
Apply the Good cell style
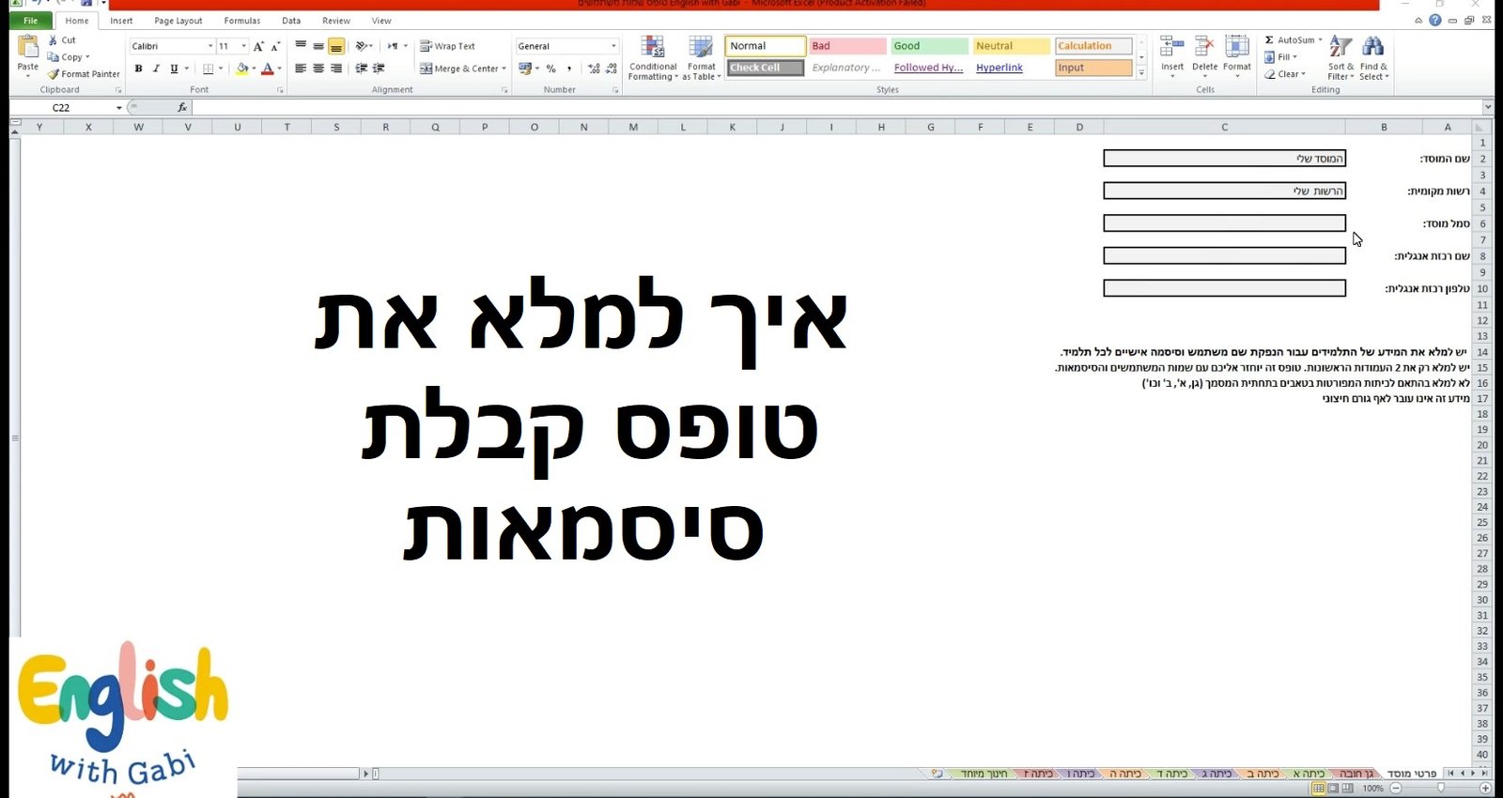(x=928, y=46)
